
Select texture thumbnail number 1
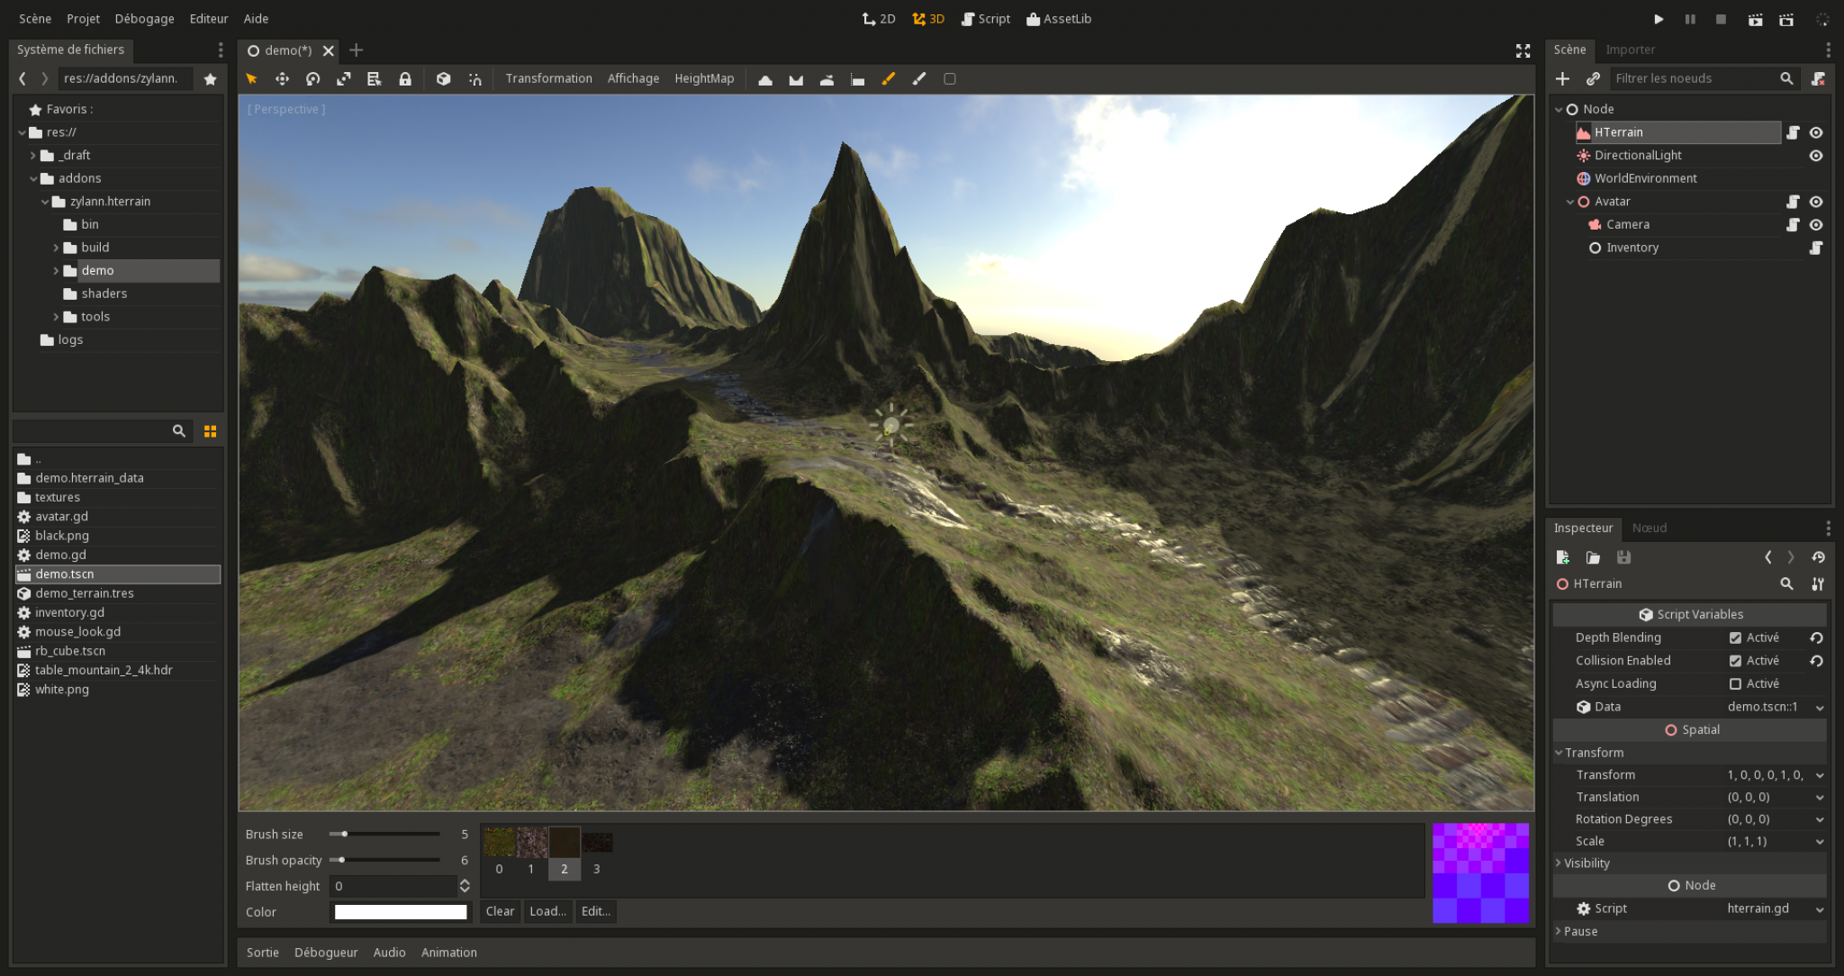531,843
